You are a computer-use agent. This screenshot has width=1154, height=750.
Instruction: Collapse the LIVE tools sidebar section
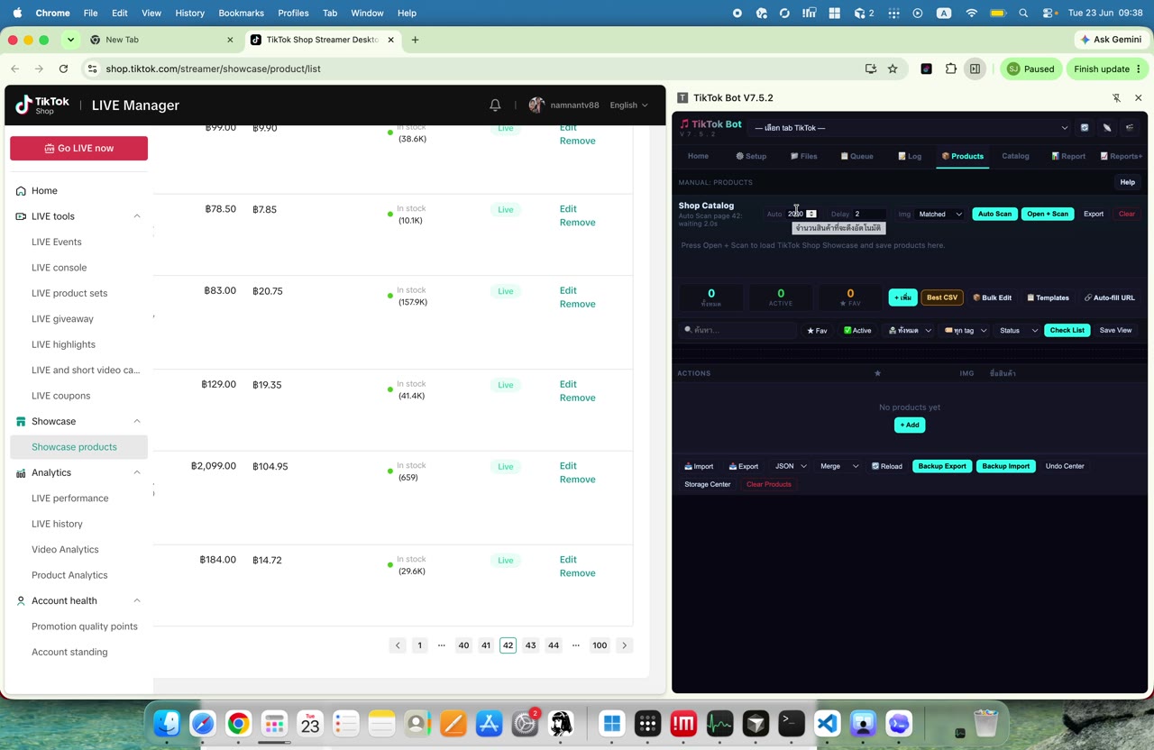[x=137, y=216]
